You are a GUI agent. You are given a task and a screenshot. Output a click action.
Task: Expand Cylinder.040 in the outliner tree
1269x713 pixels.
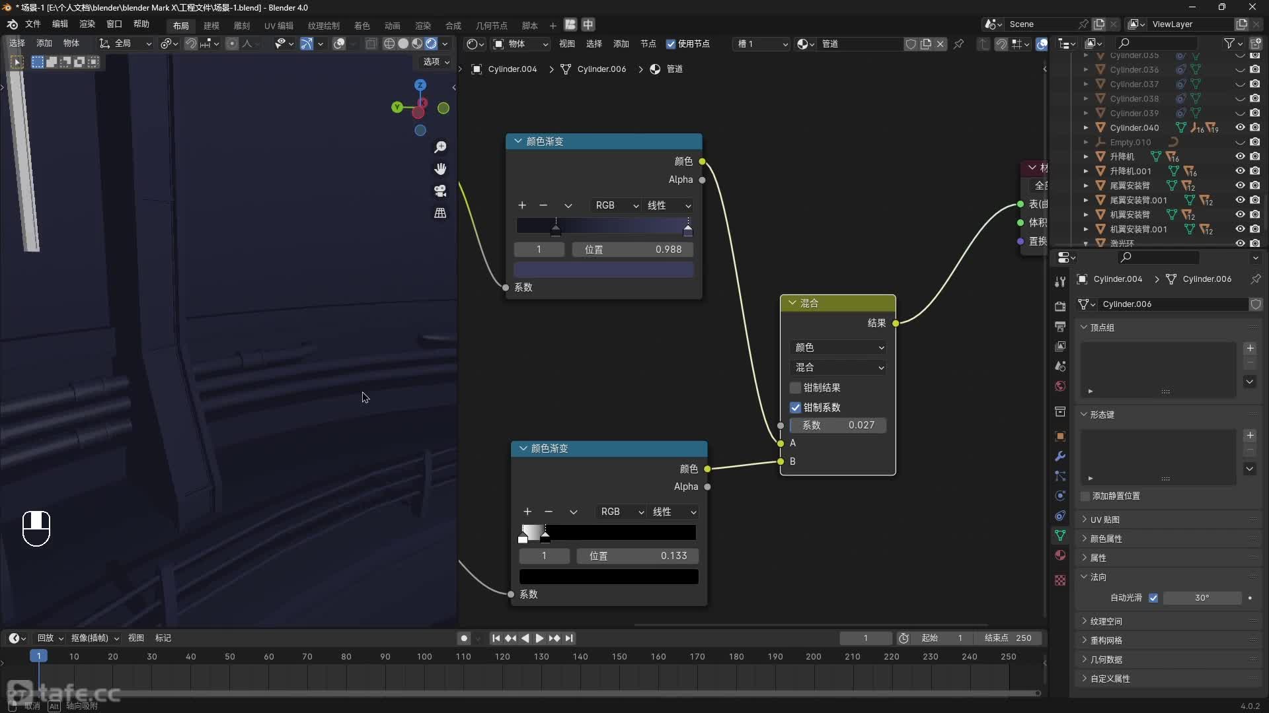1086,127
